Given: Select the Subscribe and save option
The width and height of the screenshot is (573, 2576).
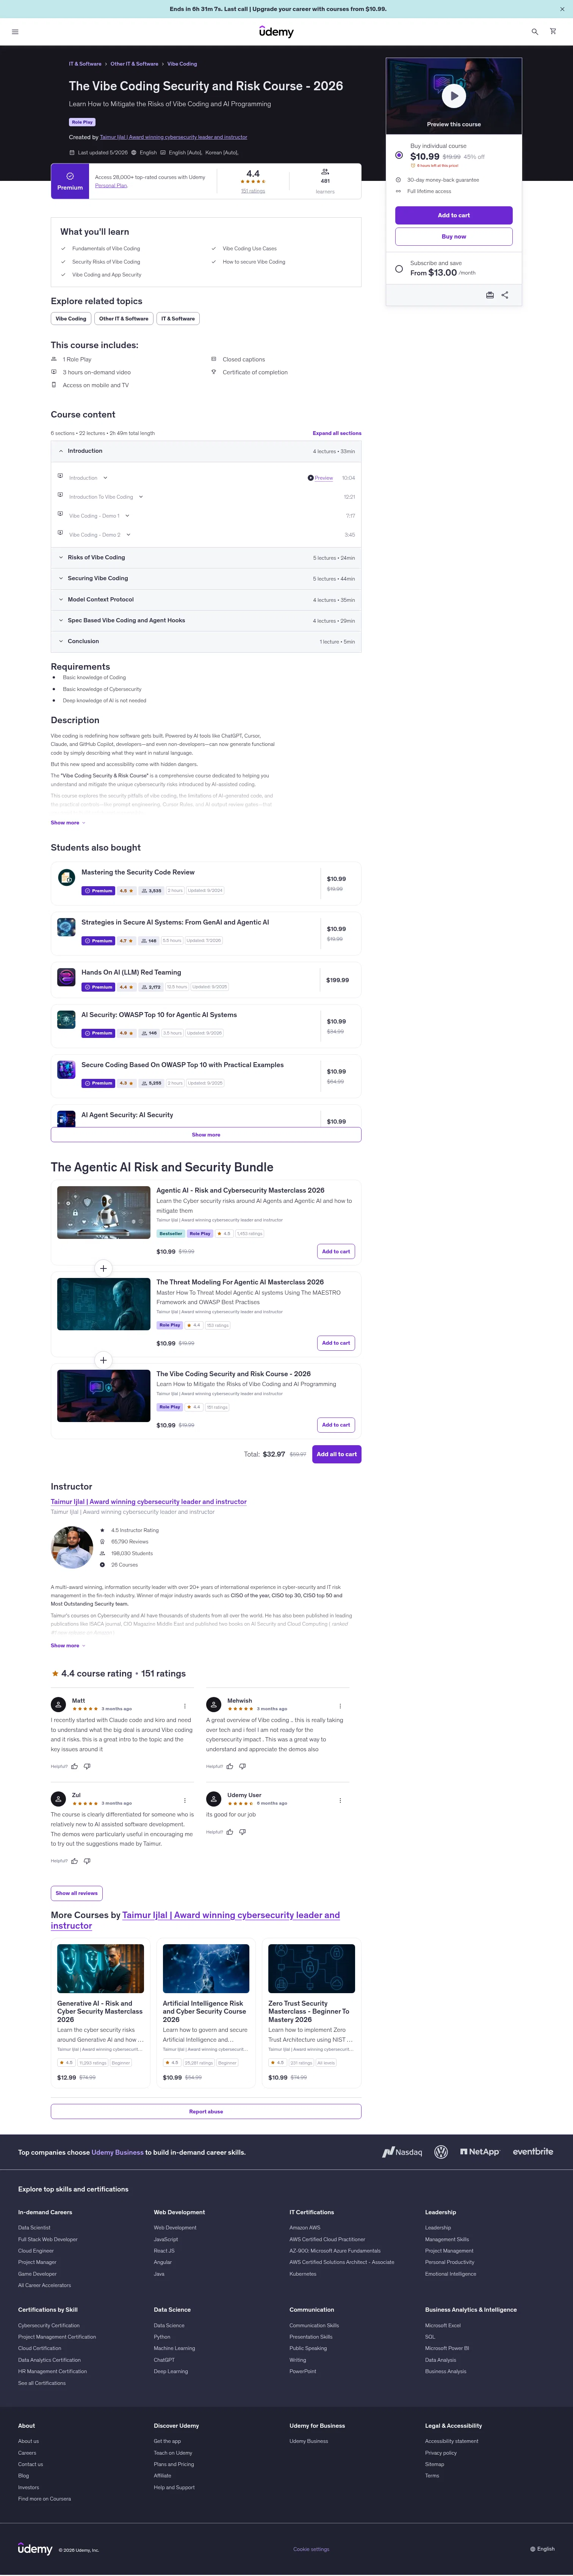Looking at the screenshot, I should [399, 269].
